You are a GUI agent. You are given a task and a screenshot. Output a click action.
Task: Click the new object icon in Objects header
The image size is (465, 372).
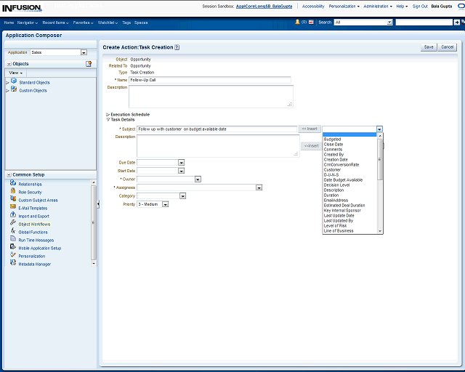tap(89, 64)
